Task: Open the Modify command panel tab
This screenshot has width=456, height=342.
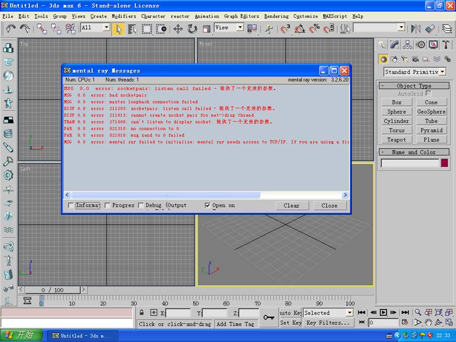Action: (395, 45)
